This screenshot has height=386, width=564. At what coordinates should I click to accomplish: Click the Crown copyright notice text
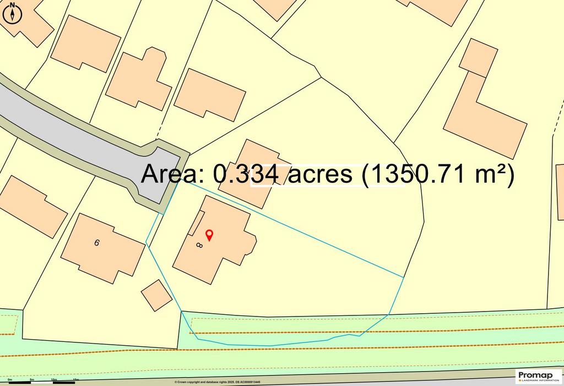tap(217, 382)
